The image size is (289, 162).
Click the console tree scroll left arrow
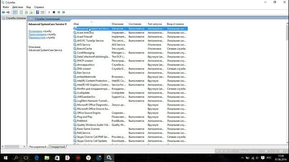click(3, 147)
